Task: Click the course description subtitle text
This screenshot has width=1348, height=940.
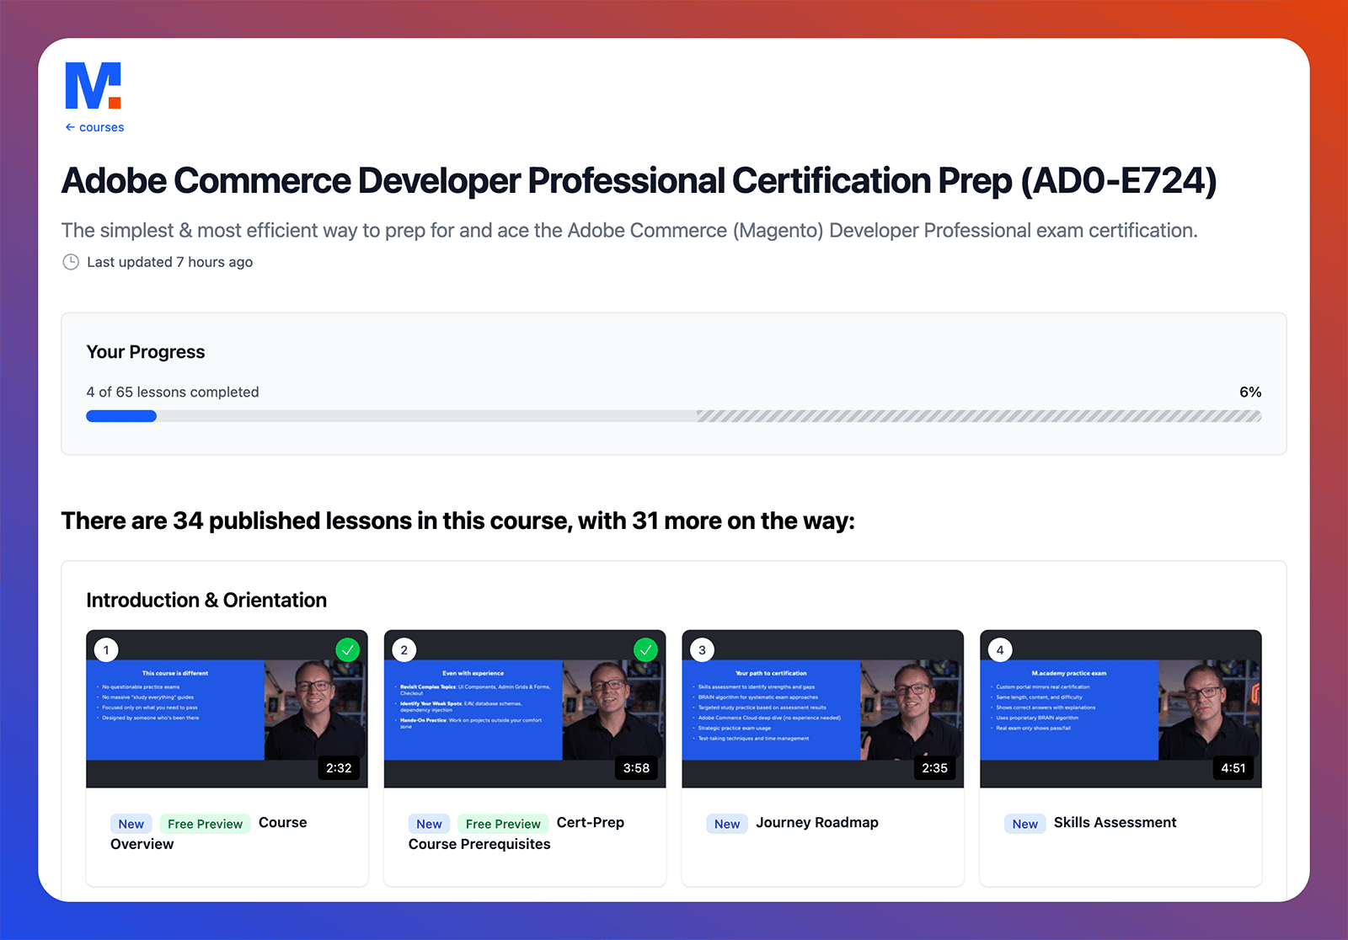Action: 629,231
